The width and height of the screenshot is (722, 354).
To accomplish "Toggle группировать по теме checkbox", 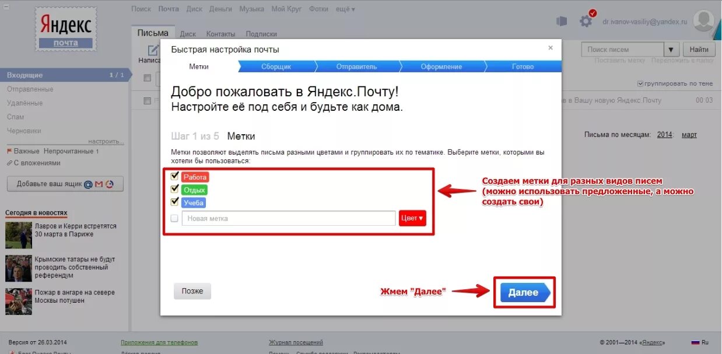I will point(641,83).
